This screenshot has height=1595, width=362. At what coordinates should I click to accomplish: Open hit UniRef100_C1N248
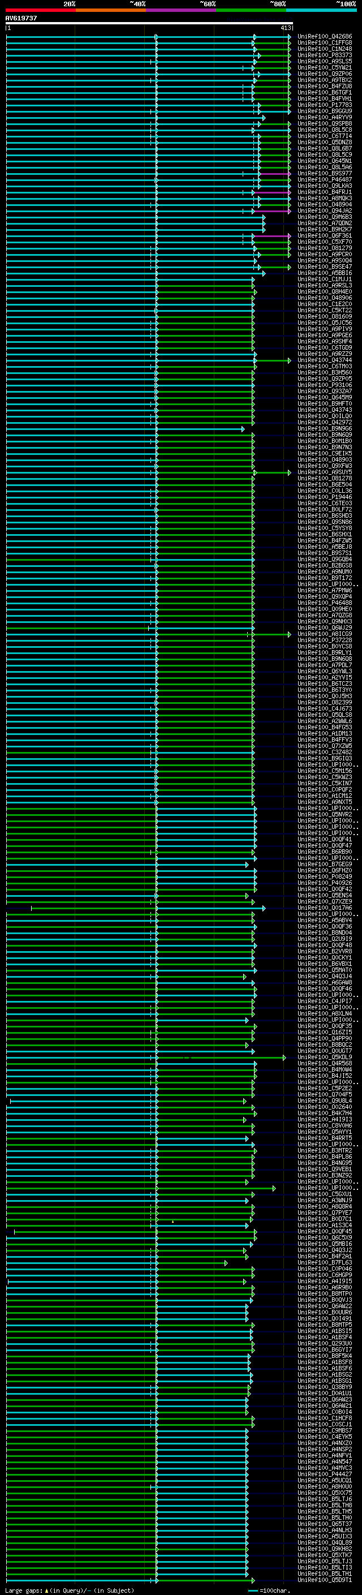click(x=325, y=49)
